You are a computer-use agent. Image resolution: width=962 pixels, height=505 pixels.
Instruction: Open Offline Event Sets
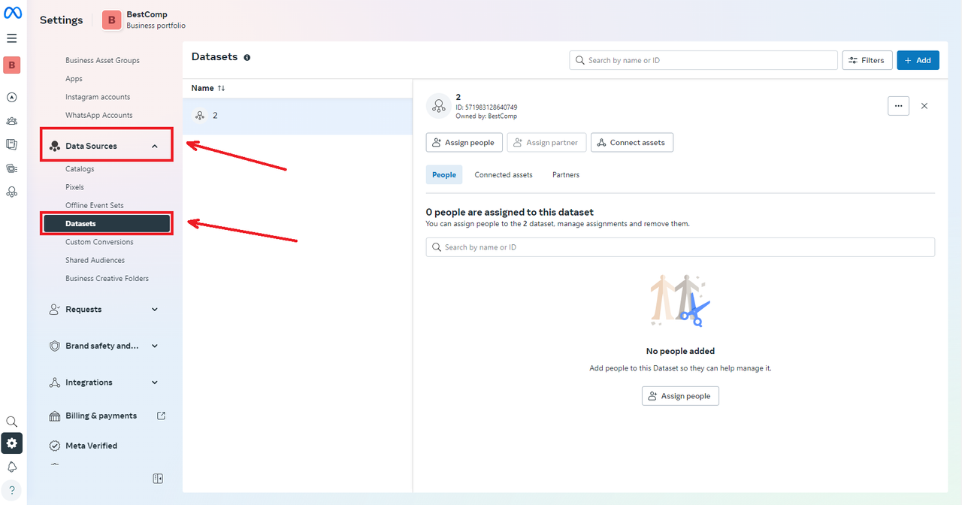pos(95,205)
